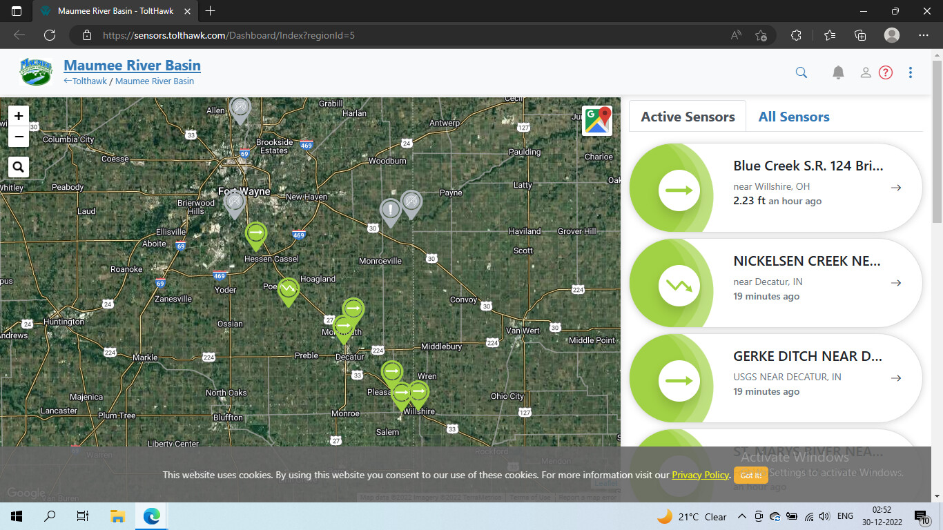Viewport: 943px width, 530px height.
Task: Select the Active Sensors tab
Action: 688,117
